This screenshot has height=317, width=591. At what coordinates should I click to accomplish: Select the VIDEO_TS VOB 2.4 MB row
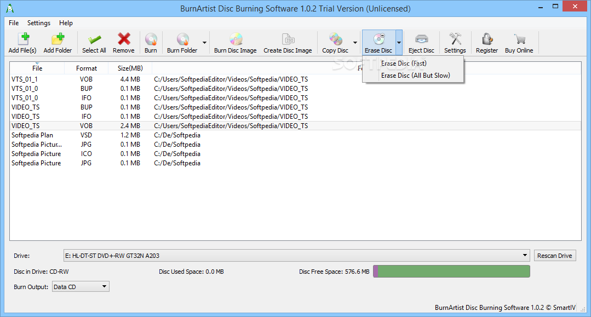(x=295, y=126)
